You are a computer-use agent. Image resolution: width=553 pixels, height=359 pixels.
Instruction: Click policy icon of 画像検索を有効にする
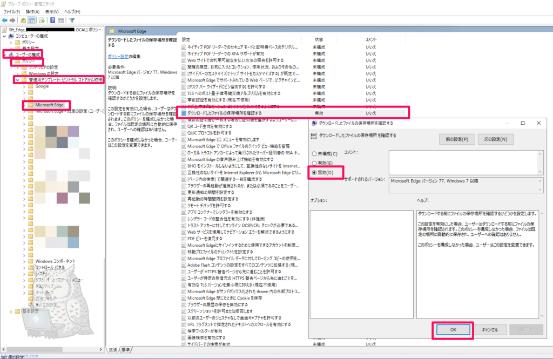tap(184, 338)
